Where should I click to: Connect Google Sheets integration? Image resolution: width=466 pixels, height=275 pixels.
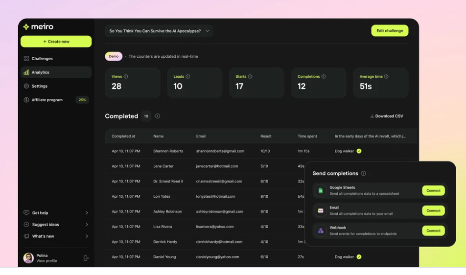pyautogui.click(x=433, y=191)
